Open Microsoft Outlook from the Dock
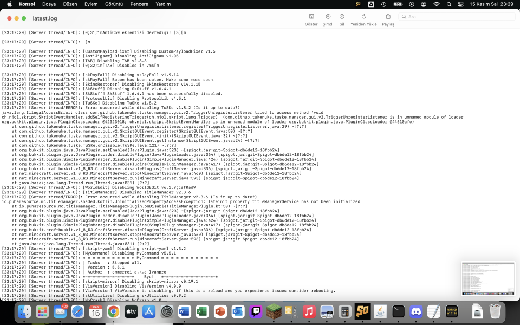 pyautogui.click(x=238, y=312)
